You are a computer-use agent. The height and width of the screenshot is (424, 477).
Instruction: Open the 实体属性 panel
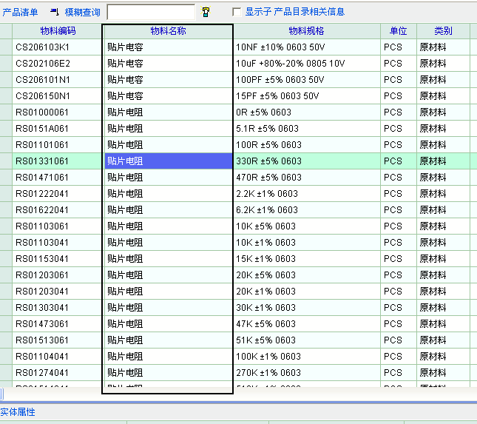pyautogui.click(x=18, y=412)
